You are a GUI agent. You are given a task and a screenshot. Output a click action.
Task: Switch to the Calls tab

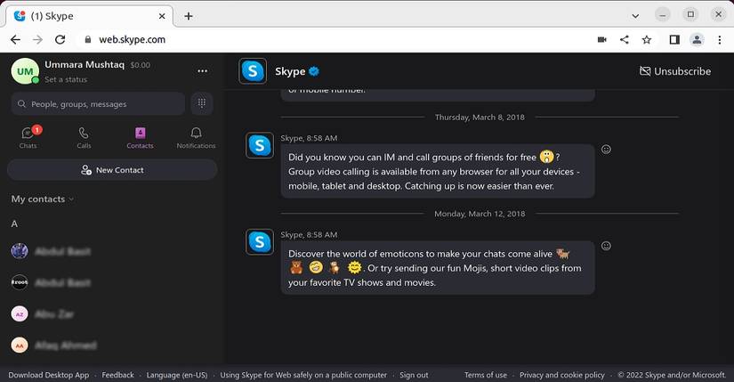pos(84,138)
